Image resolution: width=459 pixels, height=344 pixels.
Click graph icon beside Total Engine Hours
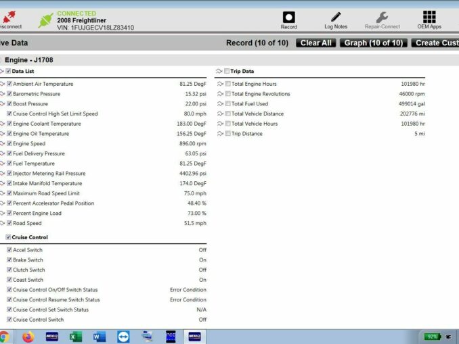(x=221, y=84)
